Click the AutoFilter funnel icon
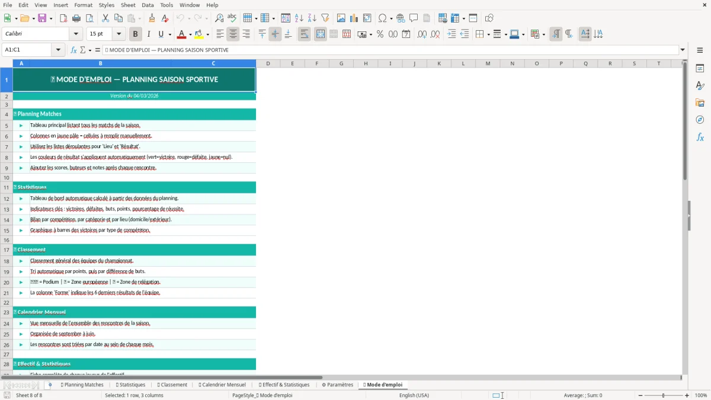The width and height of the screenshot is (711, 400). (x=325, y=18)
